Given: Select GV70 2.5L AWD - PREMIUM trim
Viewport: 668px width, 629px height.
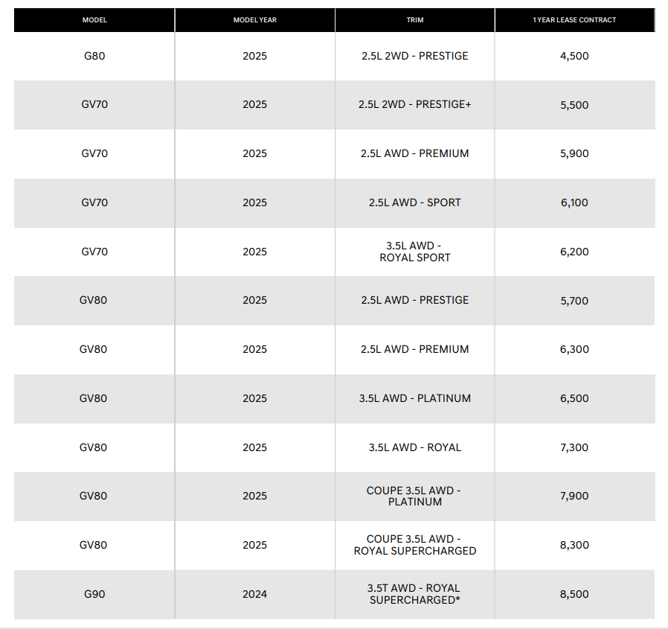Looking at the screenshot, I should (x=415, y=153).
